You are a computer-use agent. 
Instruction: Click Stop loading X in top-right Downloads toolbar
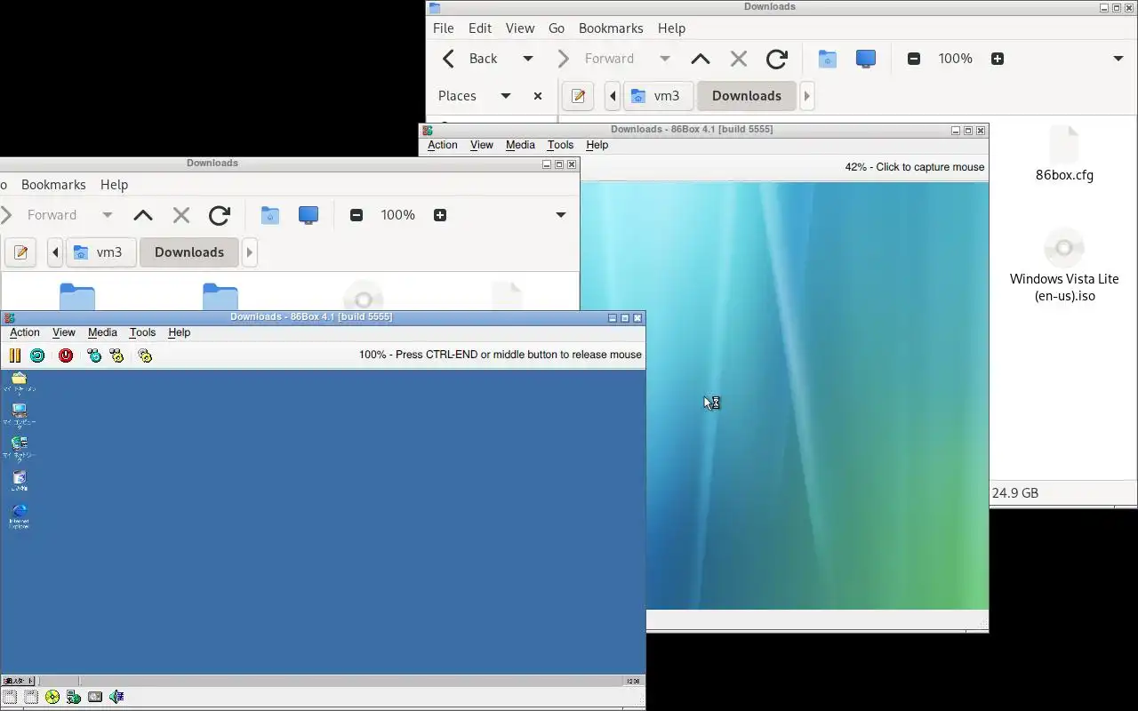(x=739, y=59)
